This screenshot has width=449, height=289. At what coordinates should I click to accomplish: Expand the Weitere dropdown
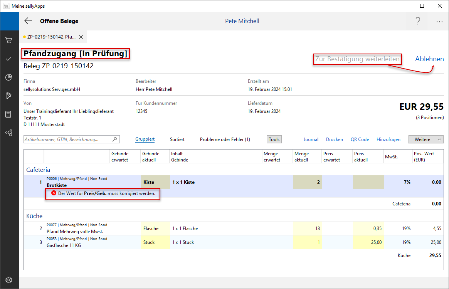tap(426, 139)
